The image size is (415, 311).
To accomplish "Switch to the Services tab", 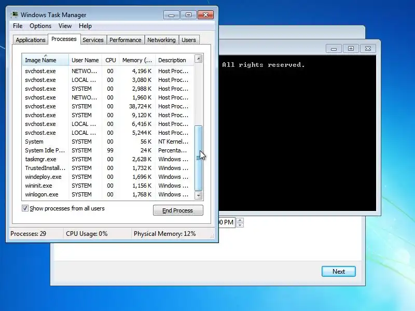I will pyautogui.click(x=93, y=40).
